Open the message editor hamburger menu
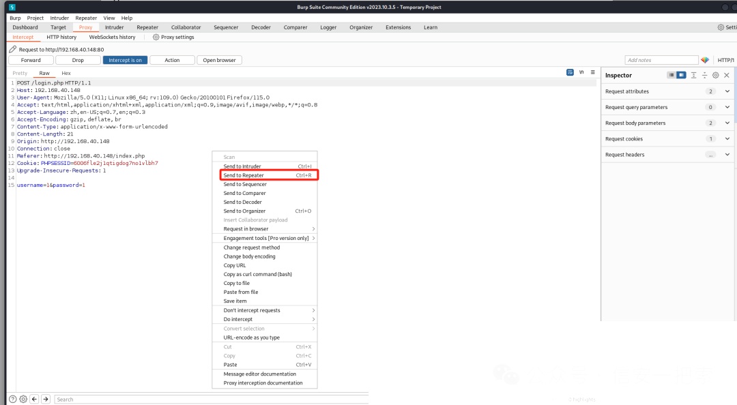The width and height of the screenshot is (737, 405). click(x=593, y=72)
